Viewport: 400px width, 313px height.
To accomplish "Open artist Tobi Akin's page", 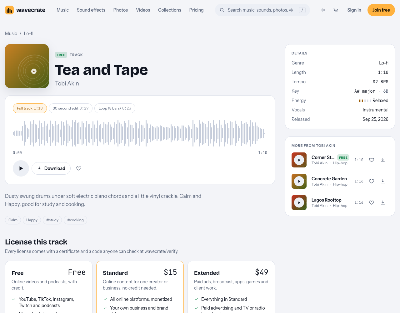I will 67,84.
